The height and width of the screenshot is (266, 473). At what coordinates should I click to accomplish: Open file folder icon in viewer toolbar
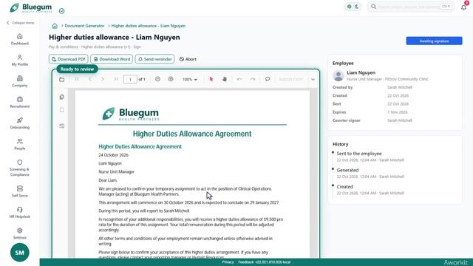(61, 79)
